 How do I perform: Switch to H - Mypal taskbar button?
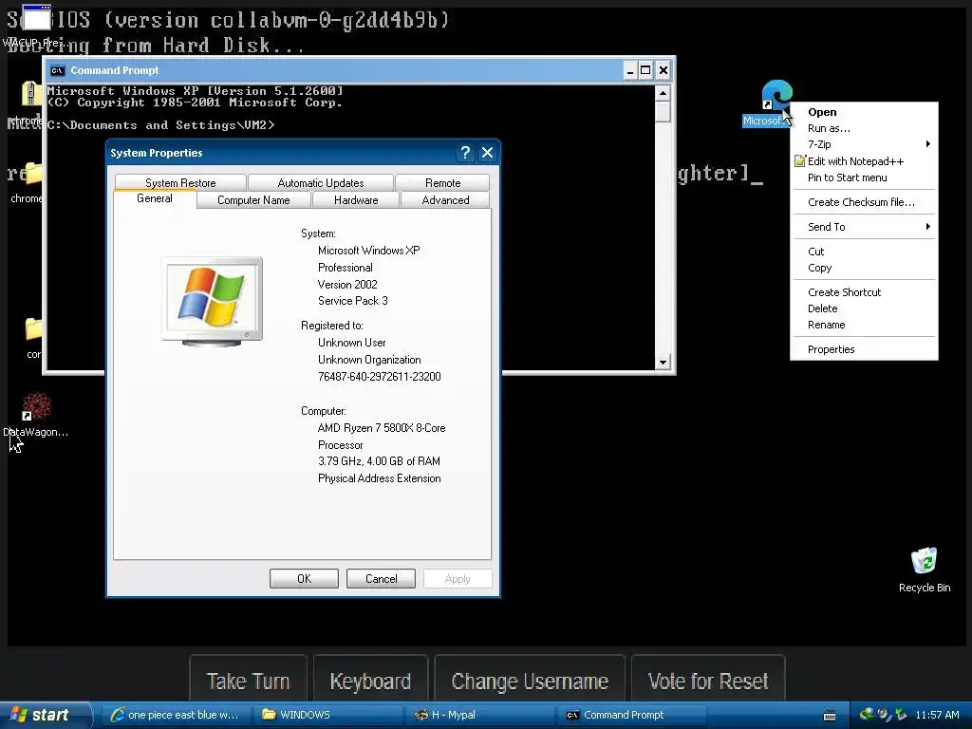(480, 715)
